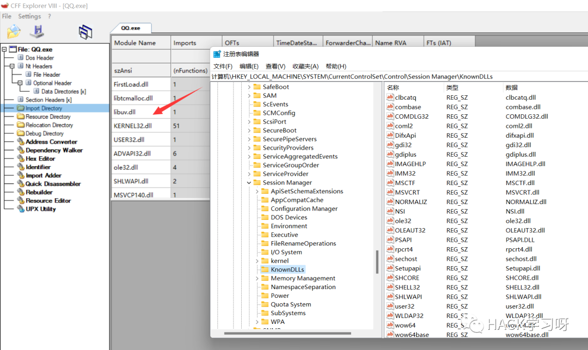
Task: Open Section Headers [x] node
Action: 48,100
